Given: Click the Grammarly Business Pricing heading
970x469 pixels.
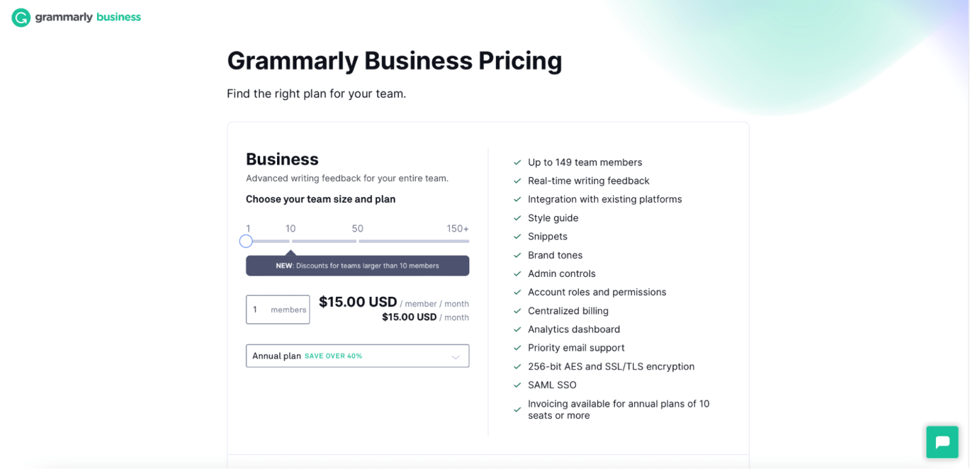Looking at the screenshot, I should click(394, 61).
